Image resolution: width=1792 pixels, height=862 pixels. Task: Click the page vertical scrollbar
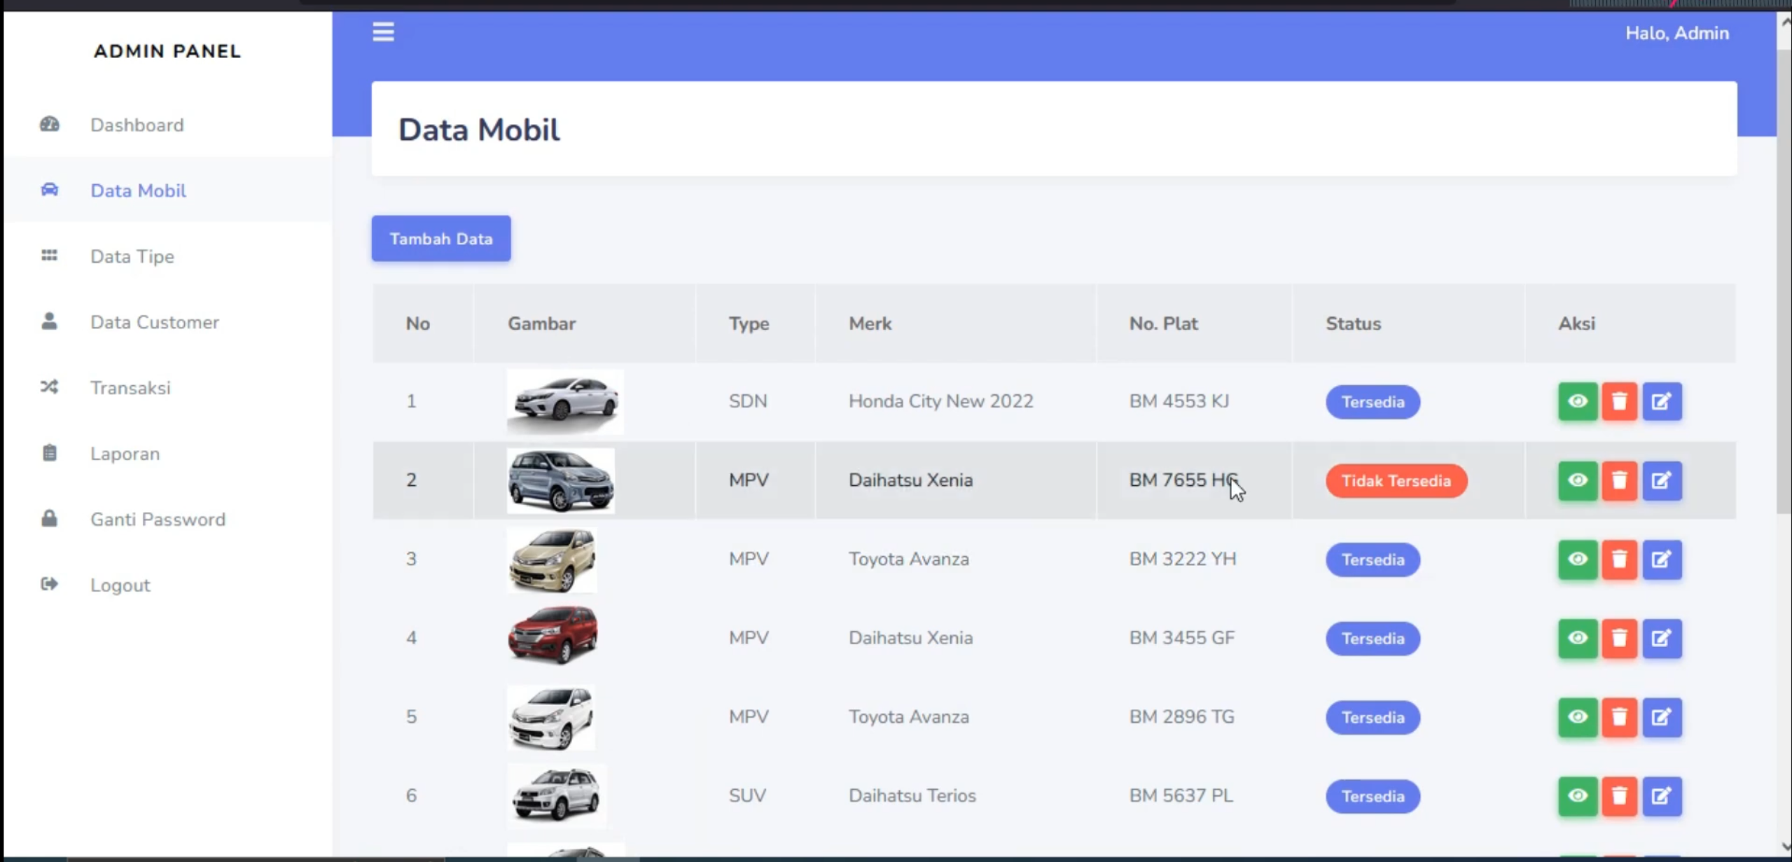point(1784,280)
